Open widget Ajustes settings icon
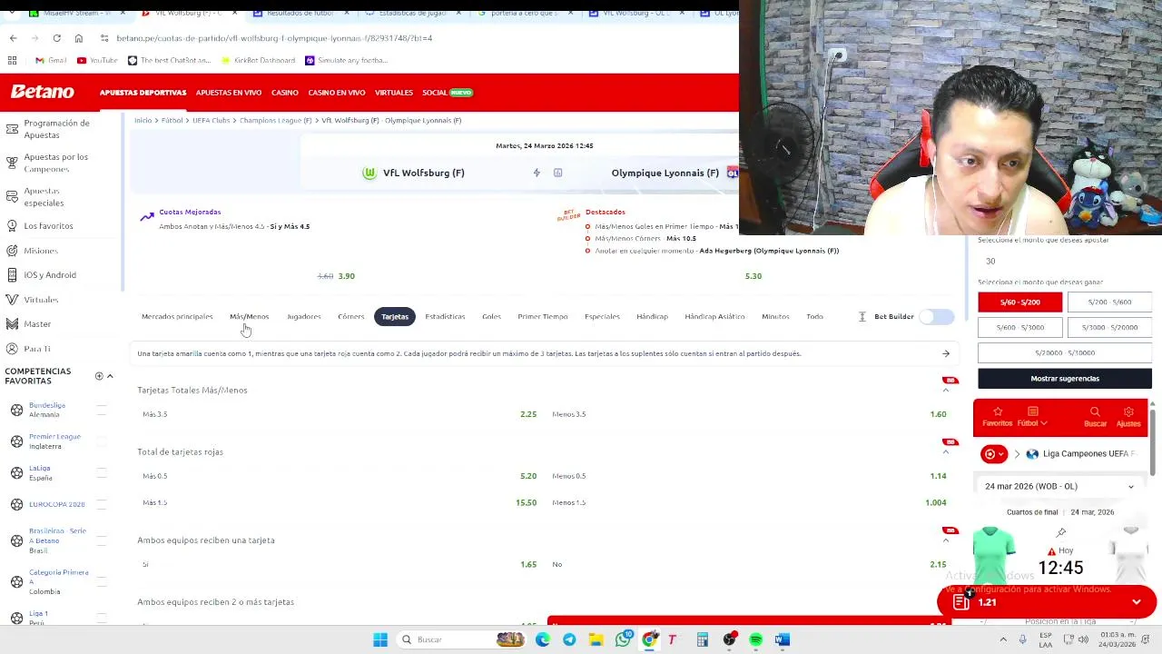This screenshot has height=654, width=1162. pos(1128,417)
